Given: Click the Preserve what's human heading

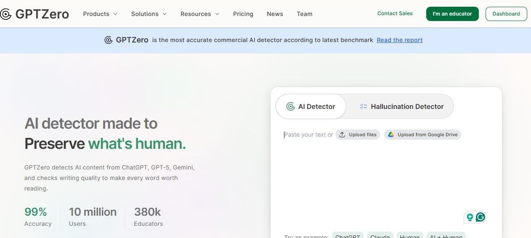Looking at the screenshot, I should [105, 143].
